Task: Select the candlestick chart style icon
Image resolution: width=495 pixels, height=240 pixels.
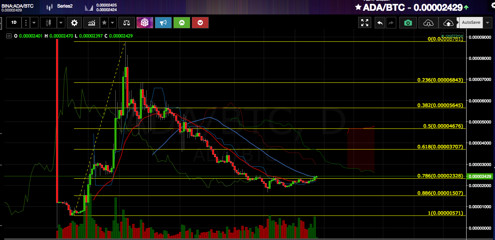Action: (48, 23)
